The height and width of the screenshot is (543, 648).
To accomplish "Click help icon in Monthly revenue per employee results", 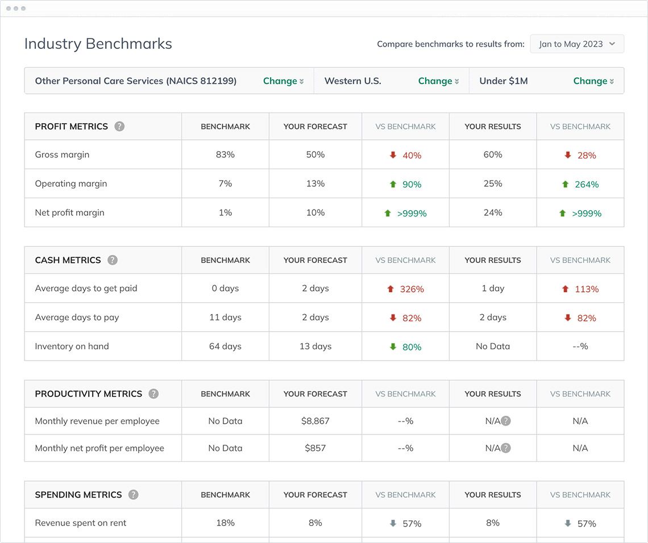I will coord(506,421).
